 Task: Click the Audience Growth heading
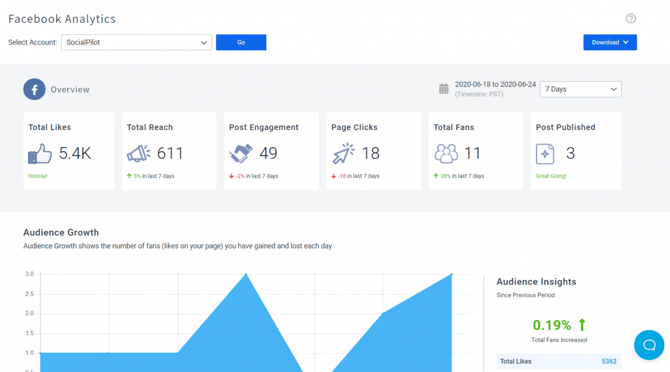click(61, 232)
